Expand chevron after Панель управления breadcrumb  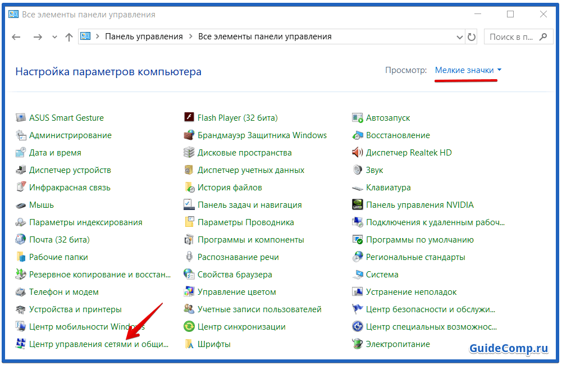pyautogui.click(x=191, y=36)
